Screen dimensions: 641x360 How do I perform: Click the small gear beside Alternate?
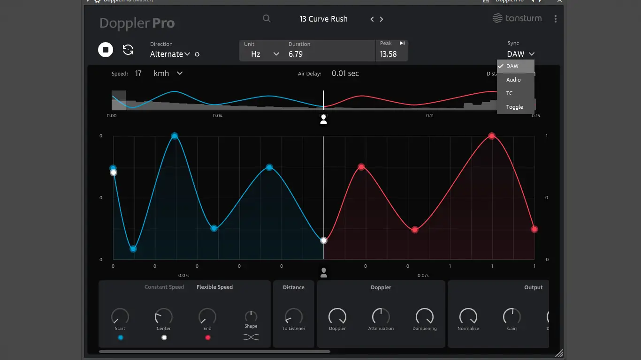[197, 54]
